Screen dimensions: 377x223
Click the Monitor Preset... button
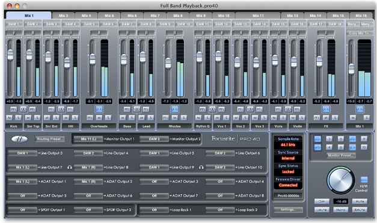(341, 155)
